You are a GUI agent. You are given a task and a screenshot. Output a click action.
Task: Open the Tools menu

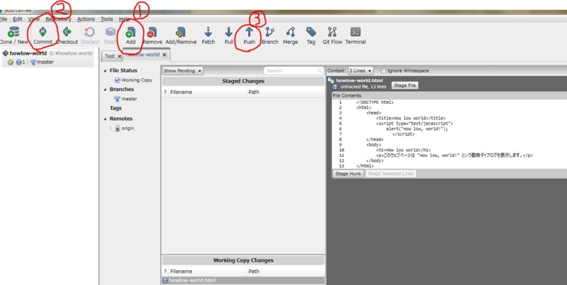point(107,19)
